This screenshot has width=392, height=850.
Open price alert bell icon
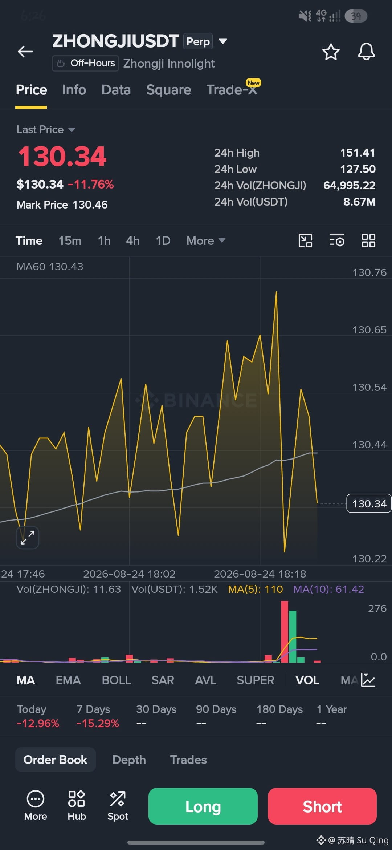(366, 52)
